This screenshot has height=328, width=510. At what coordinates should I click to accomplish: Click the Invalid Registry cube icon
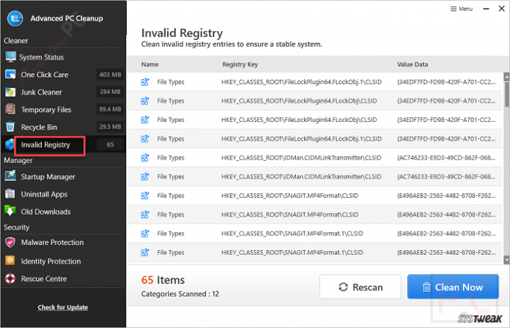click(10, 145)
